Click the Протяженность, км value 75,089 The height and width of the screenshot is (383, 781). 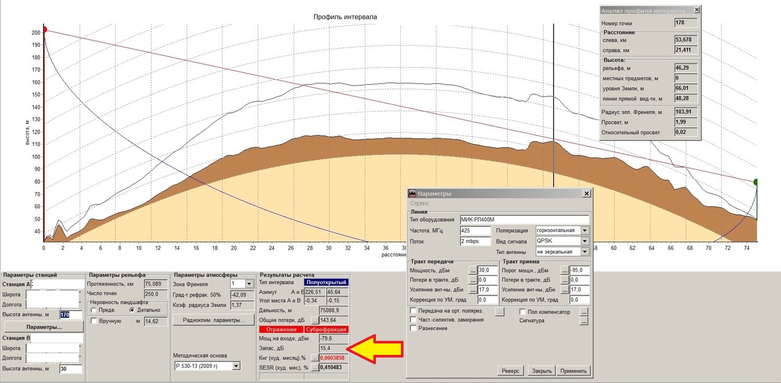coord(156,284)
